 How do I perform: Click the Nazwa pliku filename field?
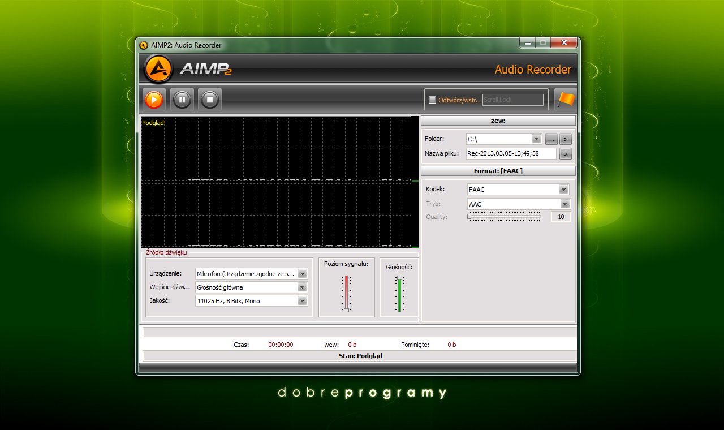pos(511,153)
